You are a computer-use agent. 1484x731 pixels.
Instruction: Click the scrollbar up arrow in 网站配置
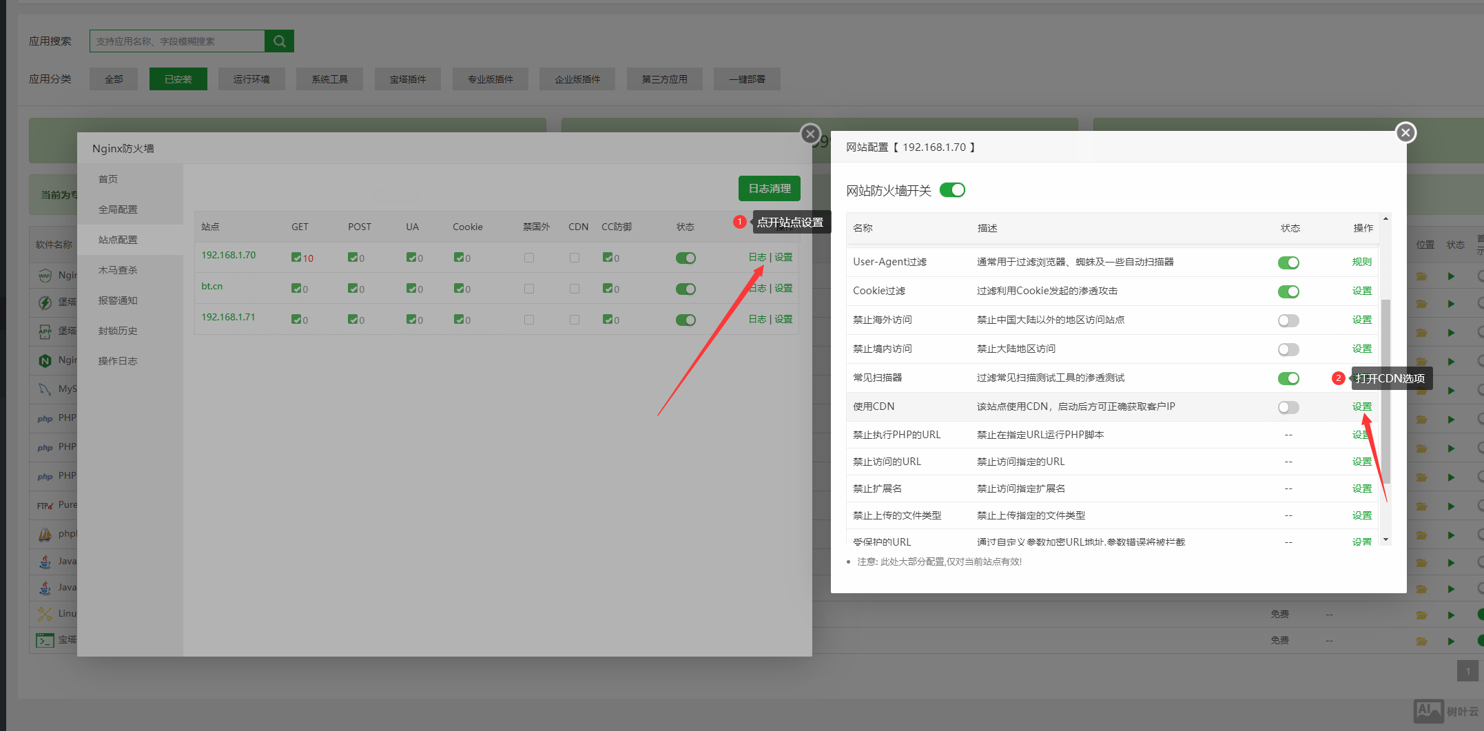coord(1385,219)
